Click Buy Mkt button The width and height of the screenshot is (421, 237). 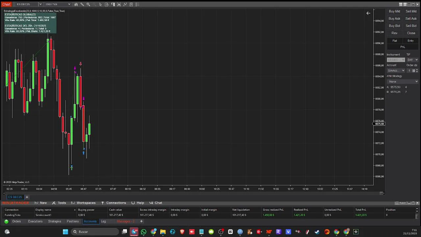(394, 12)
